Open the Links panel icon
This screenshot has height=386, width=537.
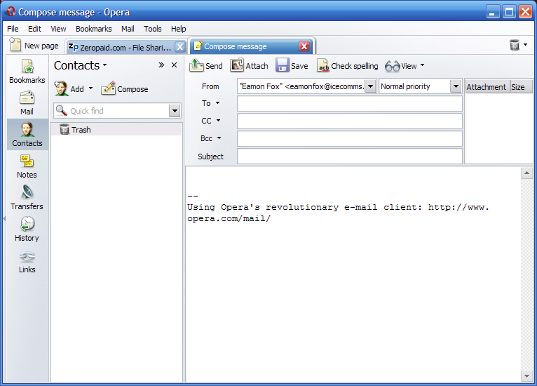coord(27,261)
